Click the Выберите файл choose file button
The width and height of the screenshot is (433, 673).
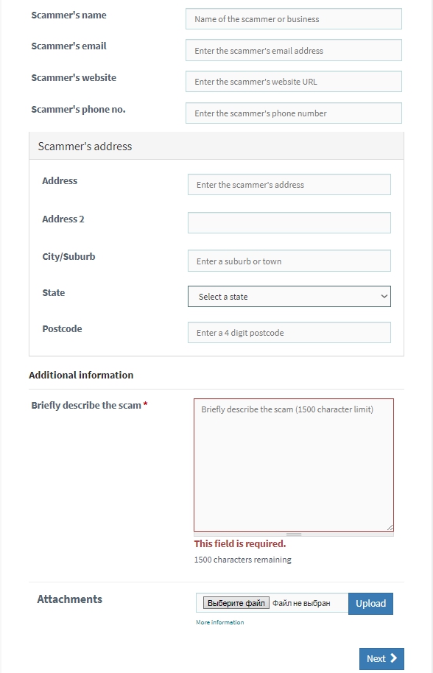[x=236, y=603]
